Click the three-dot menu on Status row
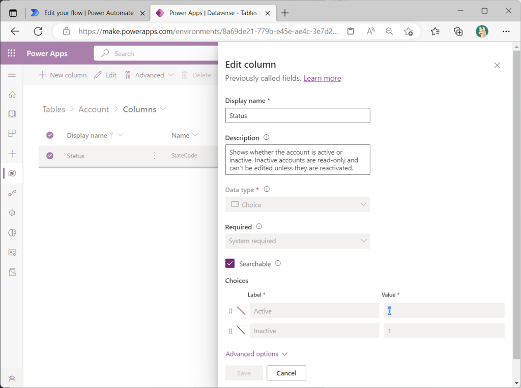Viewport: 521px width, 388px height. (155, 156)
